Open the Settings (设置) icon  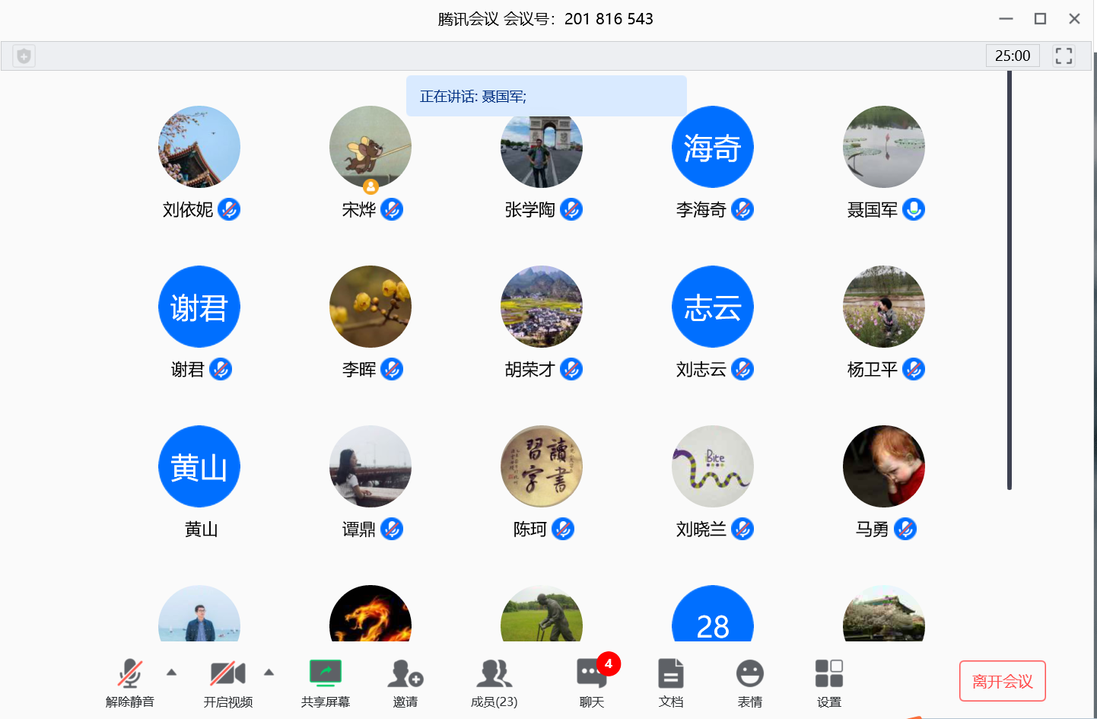[x=828, y=675]
